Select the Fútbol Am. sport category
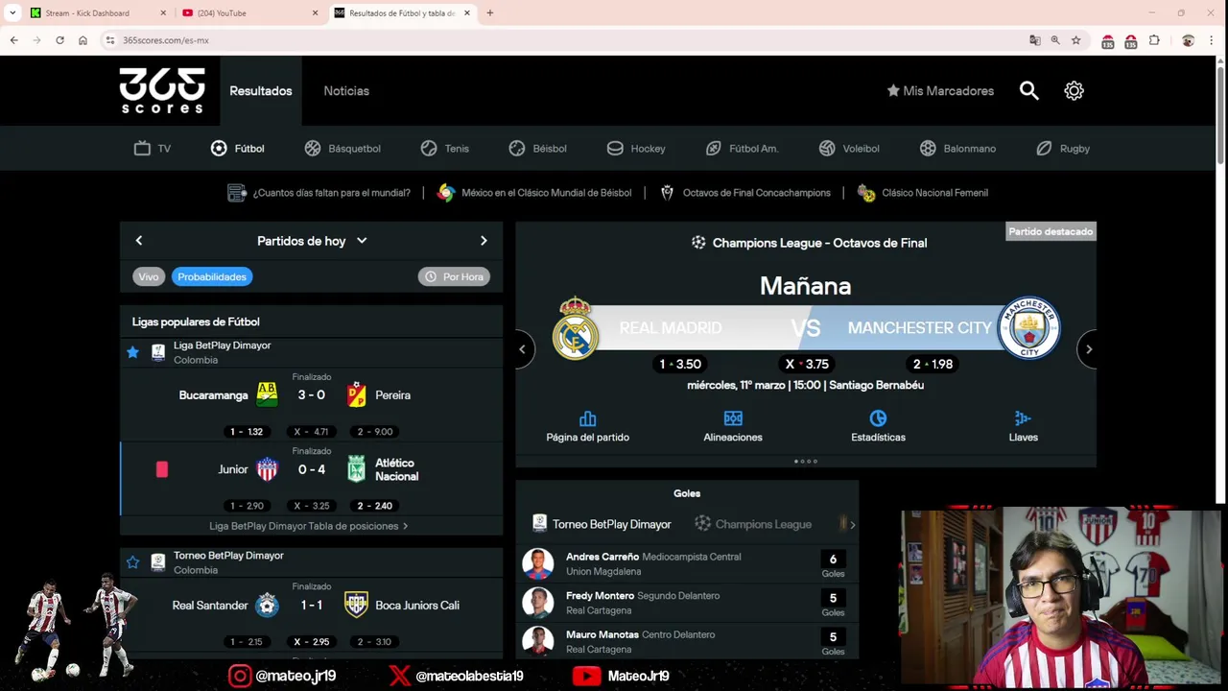Screen dimensions: 1228x691 click(742, 149)
